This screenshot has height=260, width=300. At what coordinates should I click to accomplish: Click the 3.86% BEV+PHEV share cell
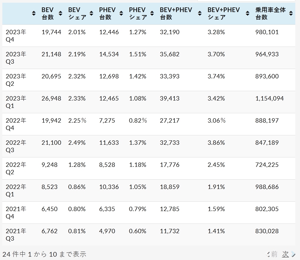pyautogui.click(x=216, y=143)
